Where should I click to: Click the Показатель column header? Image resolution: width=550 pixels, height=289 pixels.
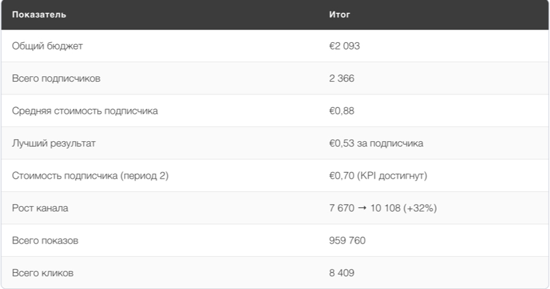click(39, 14)
